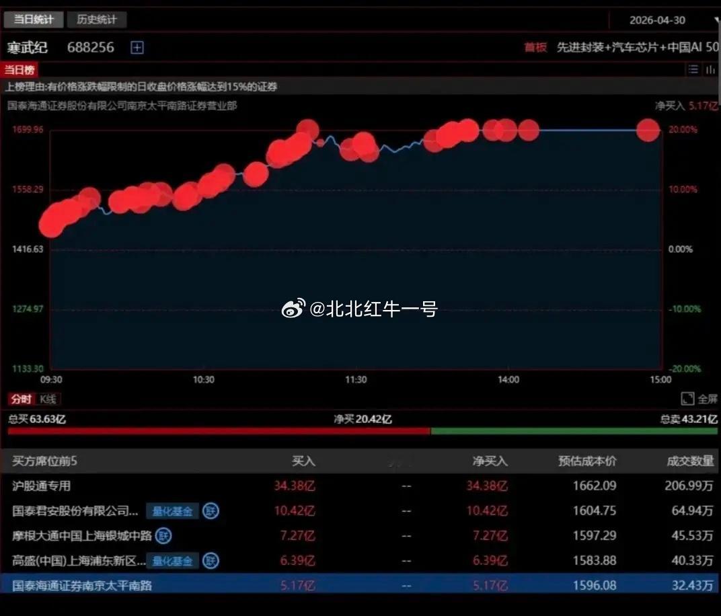Image resolution: width=721 pixels, height=616 pixels.
Task: Click 净买入 5.17亿 label above chart
Action: click(686, 106)
